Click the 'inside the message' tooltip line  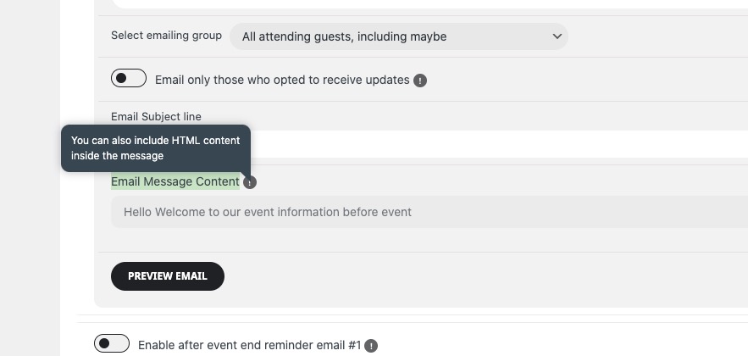[x=118, y=156]
